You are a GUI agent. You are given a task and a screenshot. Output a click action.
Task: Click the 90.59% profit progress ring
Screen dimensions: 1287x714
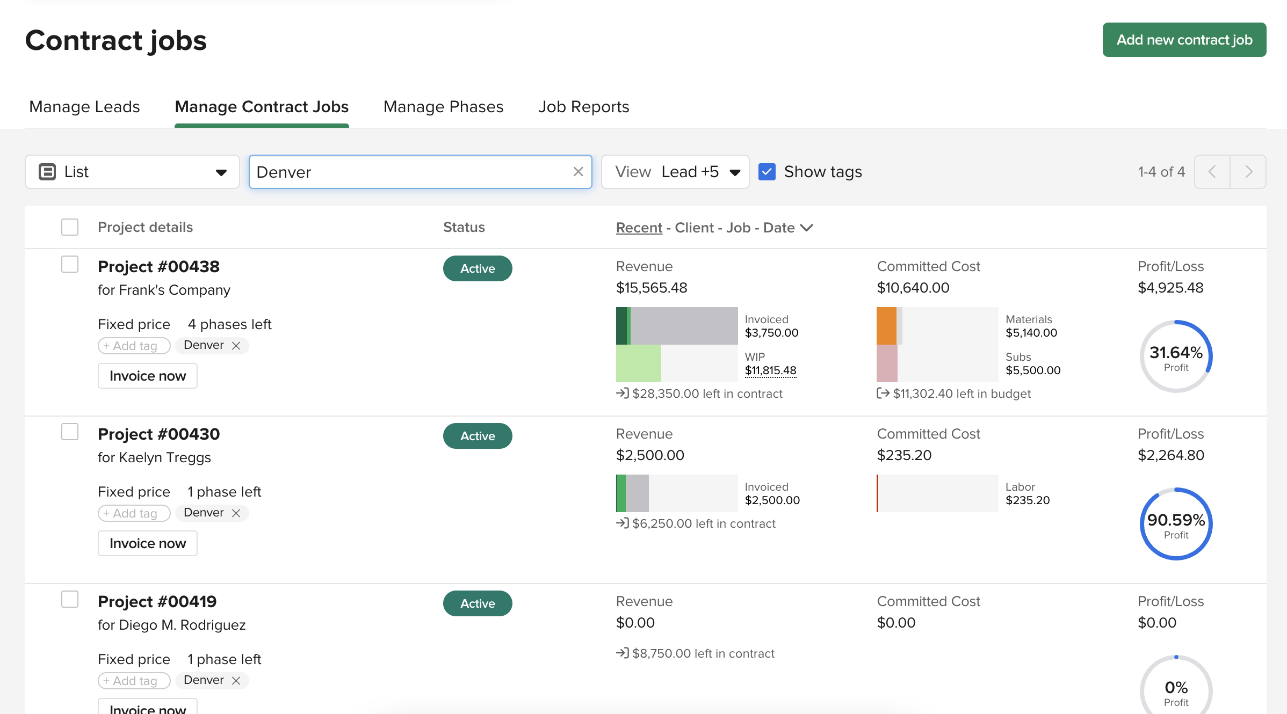click(x=1176, y=524)
